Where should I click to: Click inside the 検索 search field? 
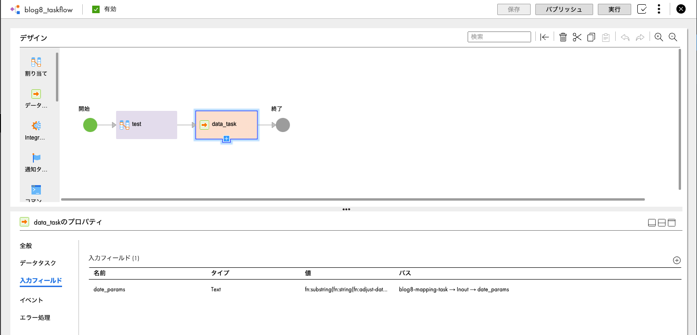[499, 37]
